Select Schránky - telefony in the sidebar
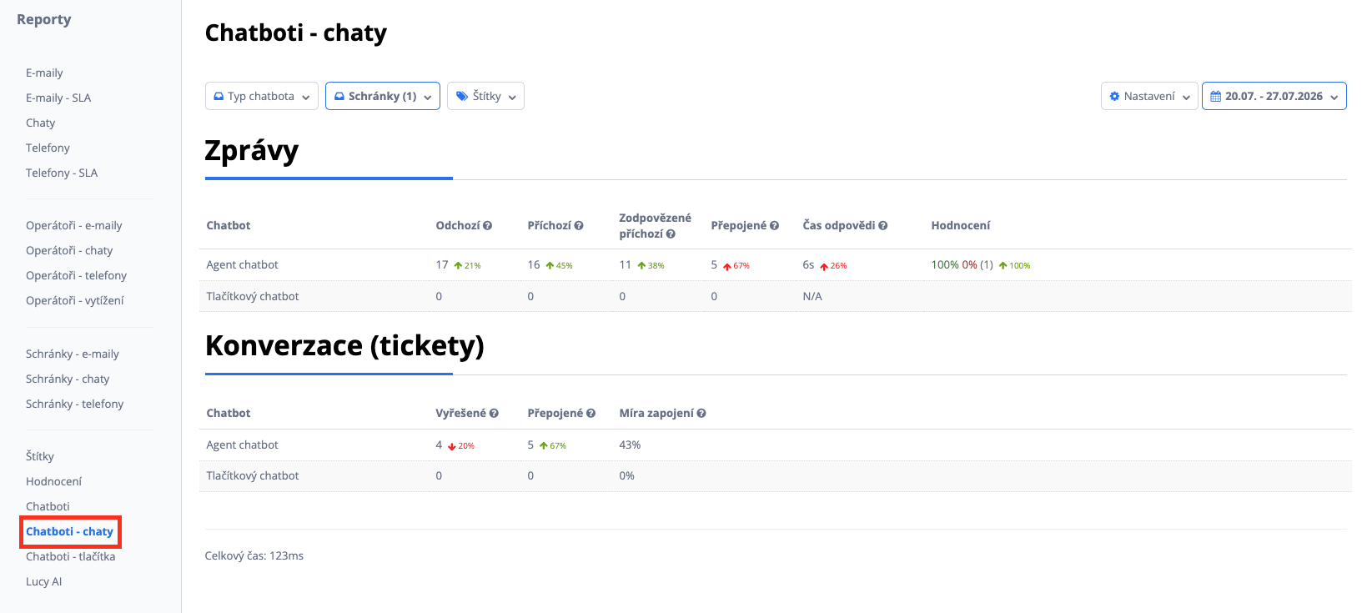Viewport: 1362px width, 613px height. [x=74, y=404]
